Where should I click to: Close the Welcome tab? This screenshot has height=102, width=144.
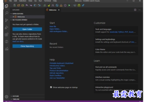pyautogui.click(x=59, y=10)
